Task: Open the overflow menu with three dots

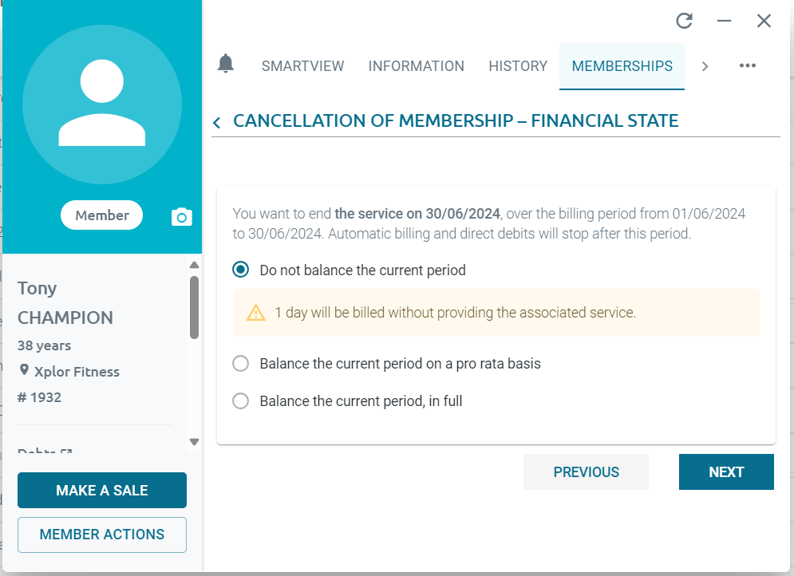Action: point(747,65)
